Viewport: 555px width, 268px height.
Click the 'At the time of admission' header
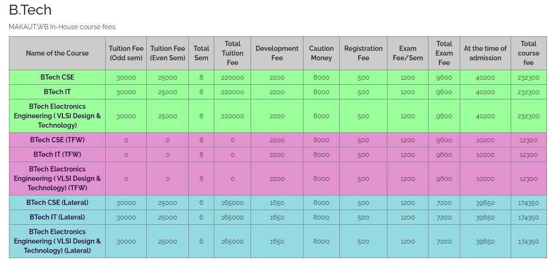click(485, 53)
